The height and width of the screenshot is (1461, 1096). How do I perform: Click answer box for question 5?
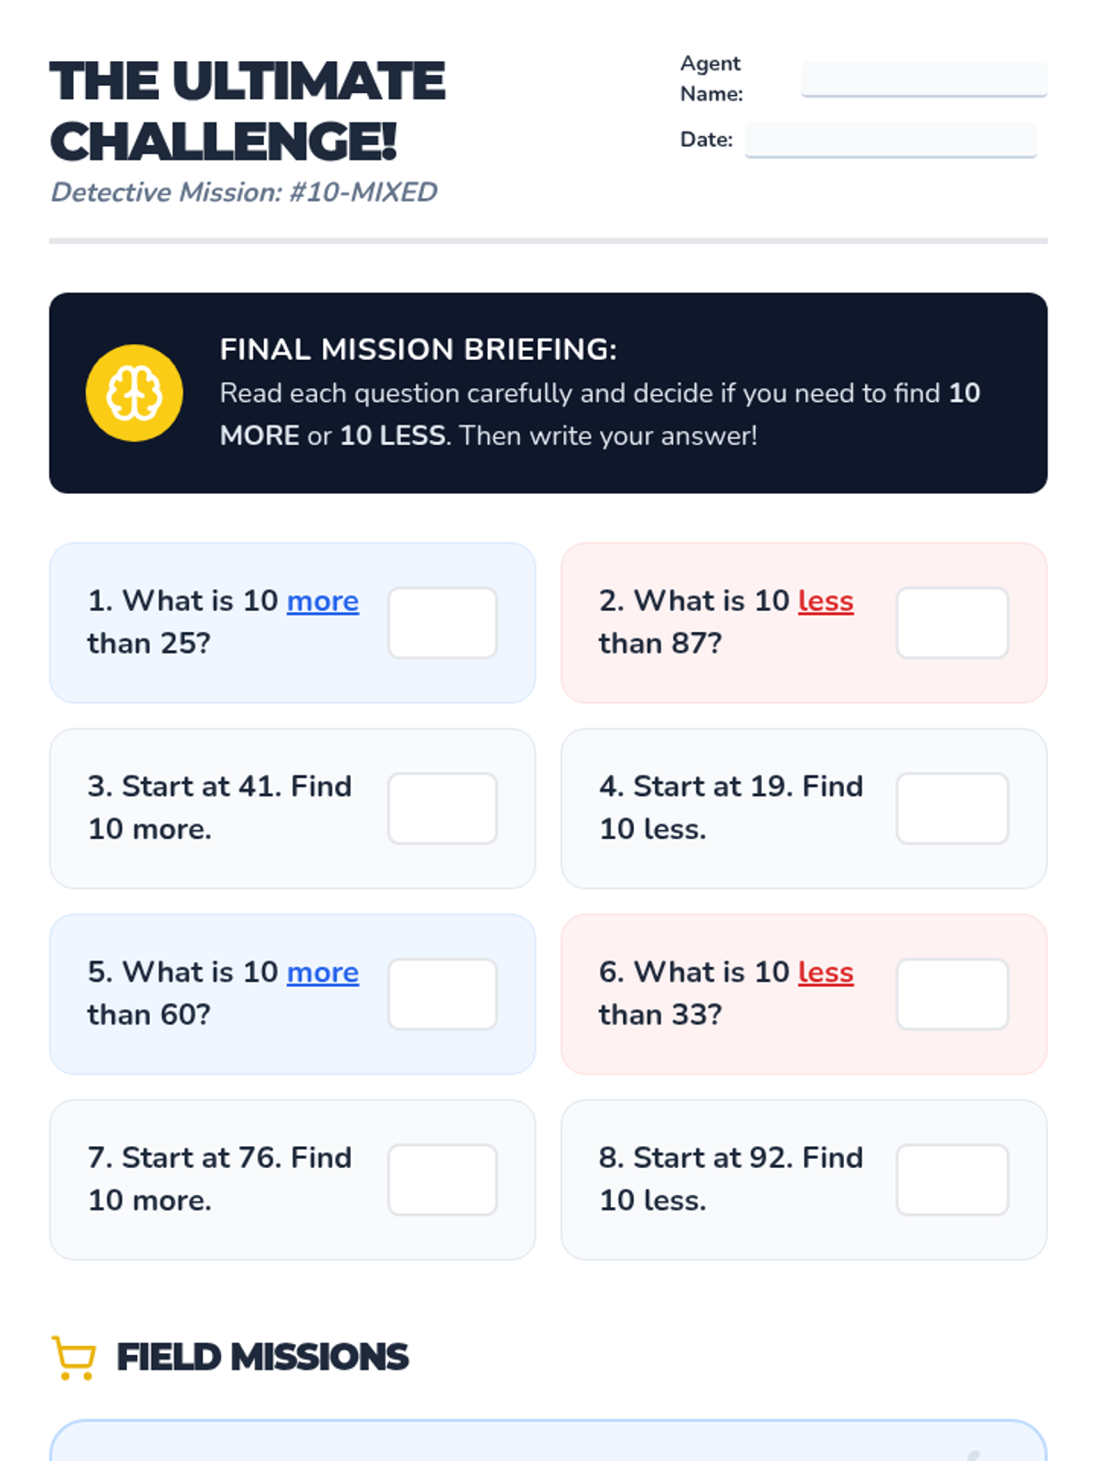point(442,993)
